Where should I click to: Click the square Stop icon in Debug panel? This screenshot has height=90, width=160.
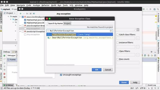click(x=4, y=70)
